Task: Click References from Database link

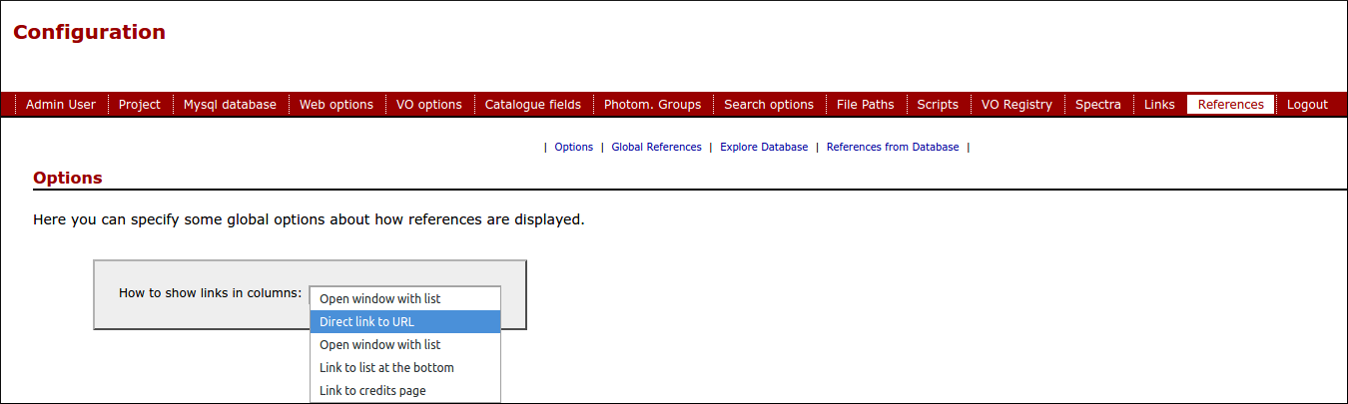Action: pos(893,147)
